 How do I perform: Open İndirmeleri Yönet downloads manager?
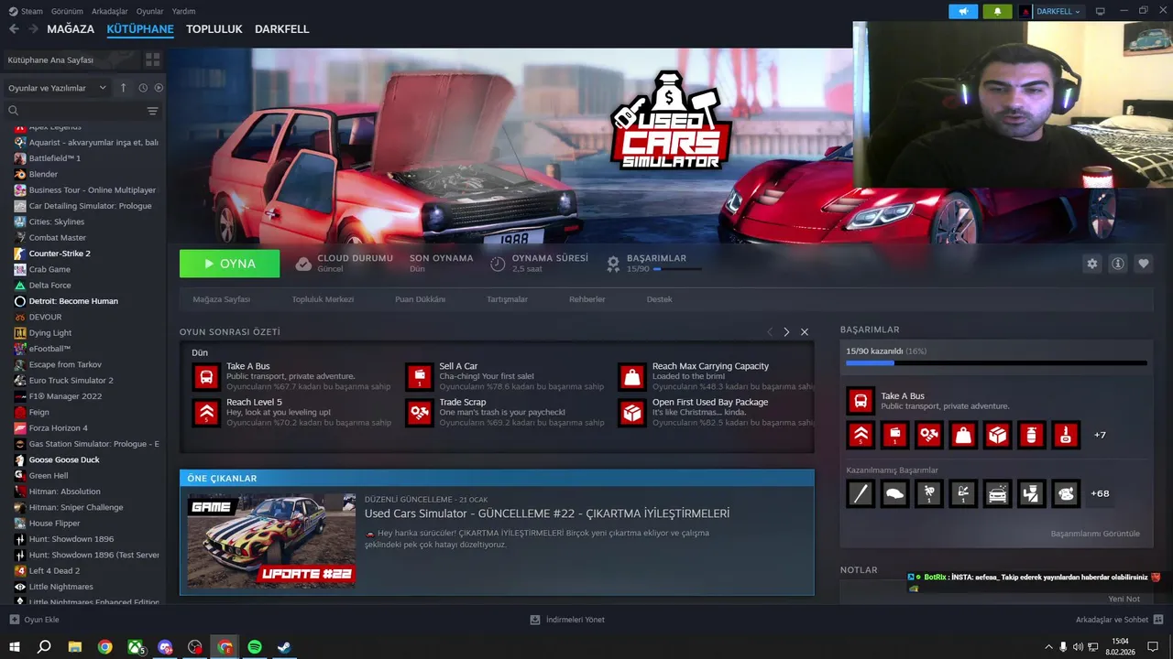(x=567, y=620)
